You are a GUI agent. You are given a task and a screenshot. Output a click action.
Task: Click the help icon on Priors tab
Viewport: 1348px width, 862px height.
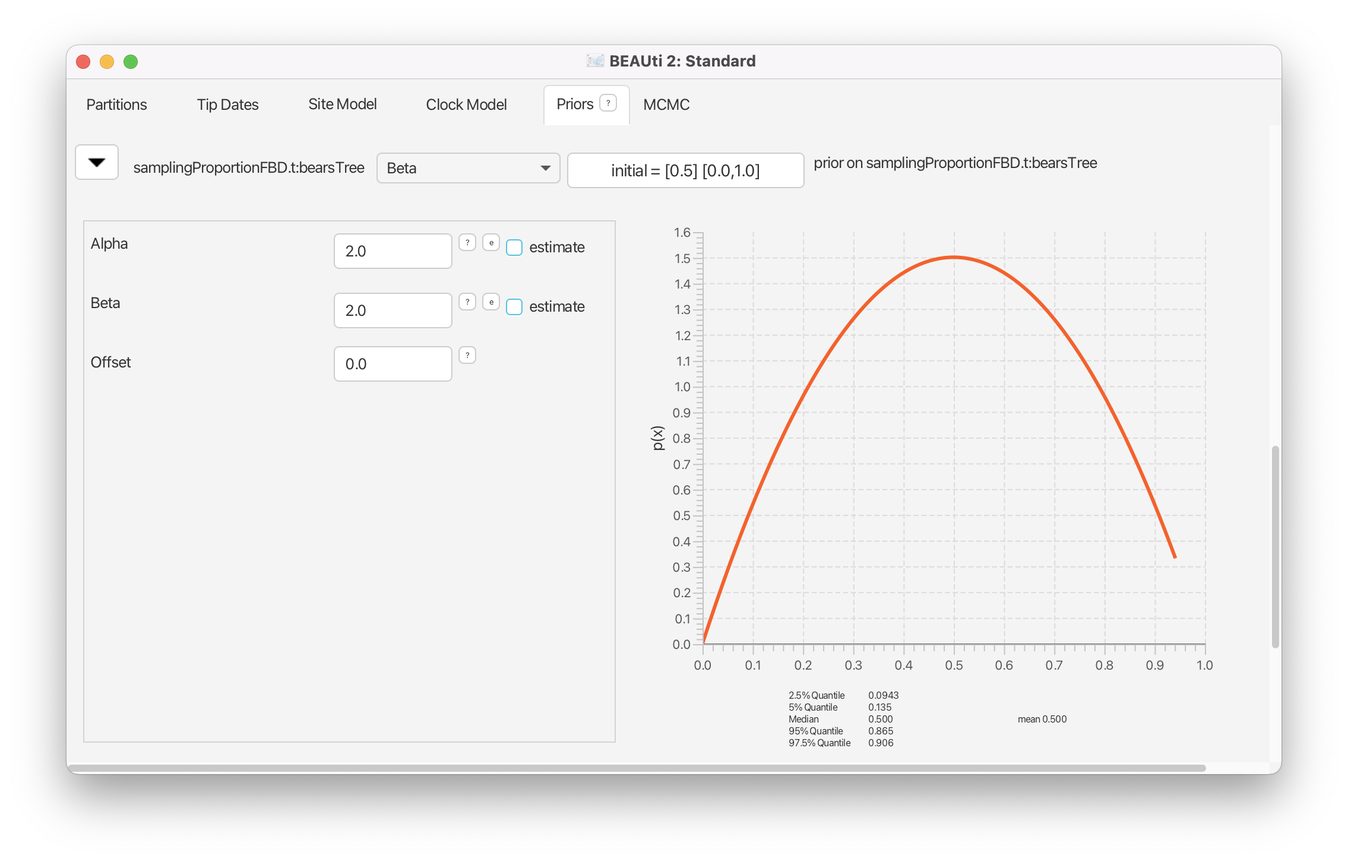(607, 103)
